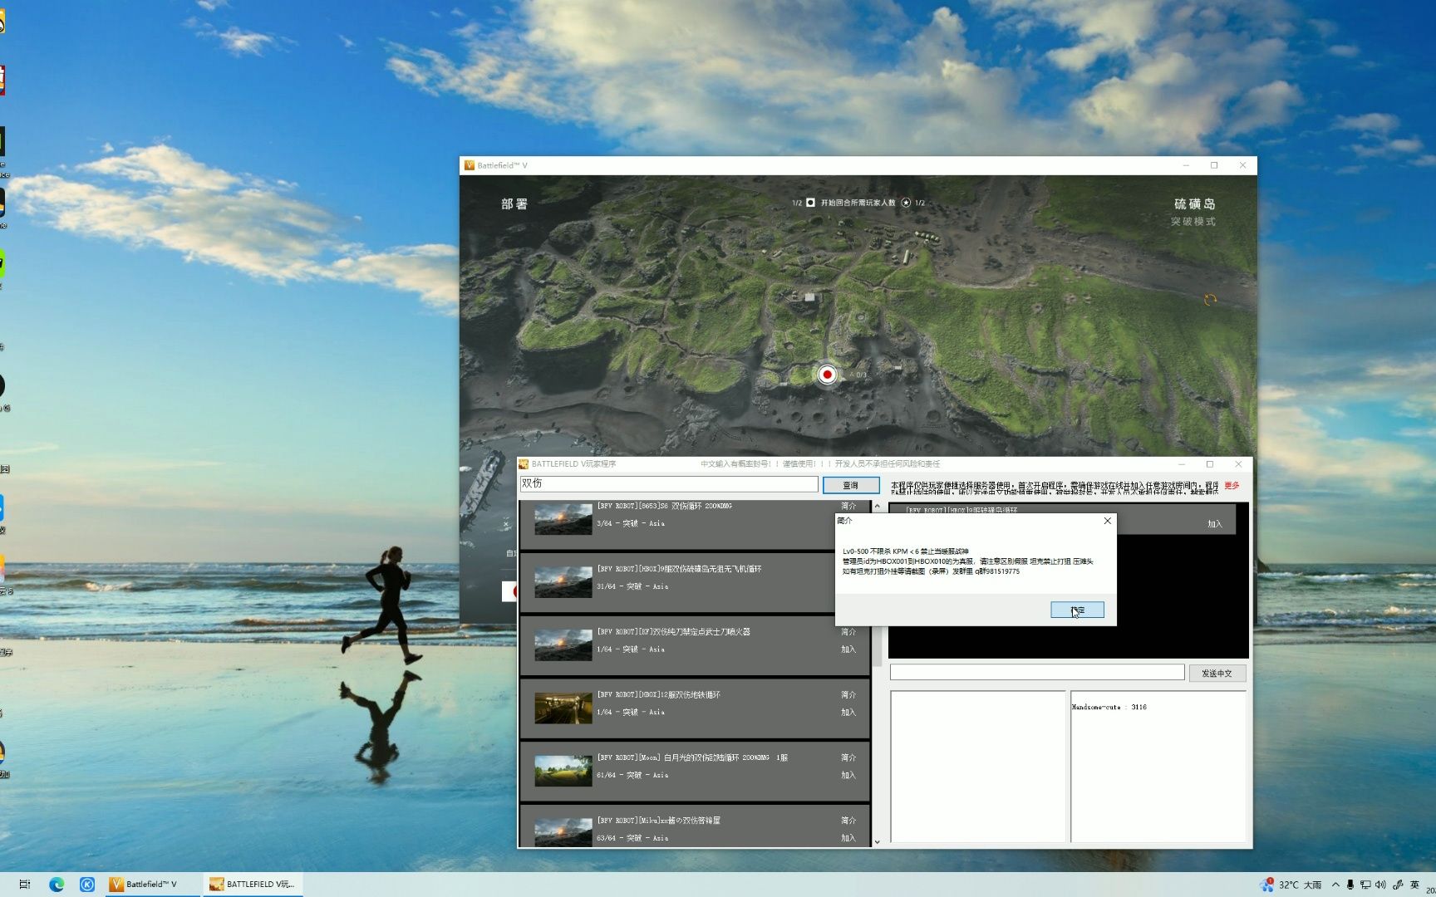Click 发送中文 button
The width and height of the screenshot is (1436, 897).
coord(1217,673)
